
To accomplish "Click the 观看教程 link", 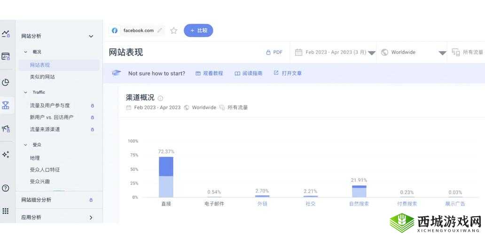I will pyautogui.click(x=209, y=73).
